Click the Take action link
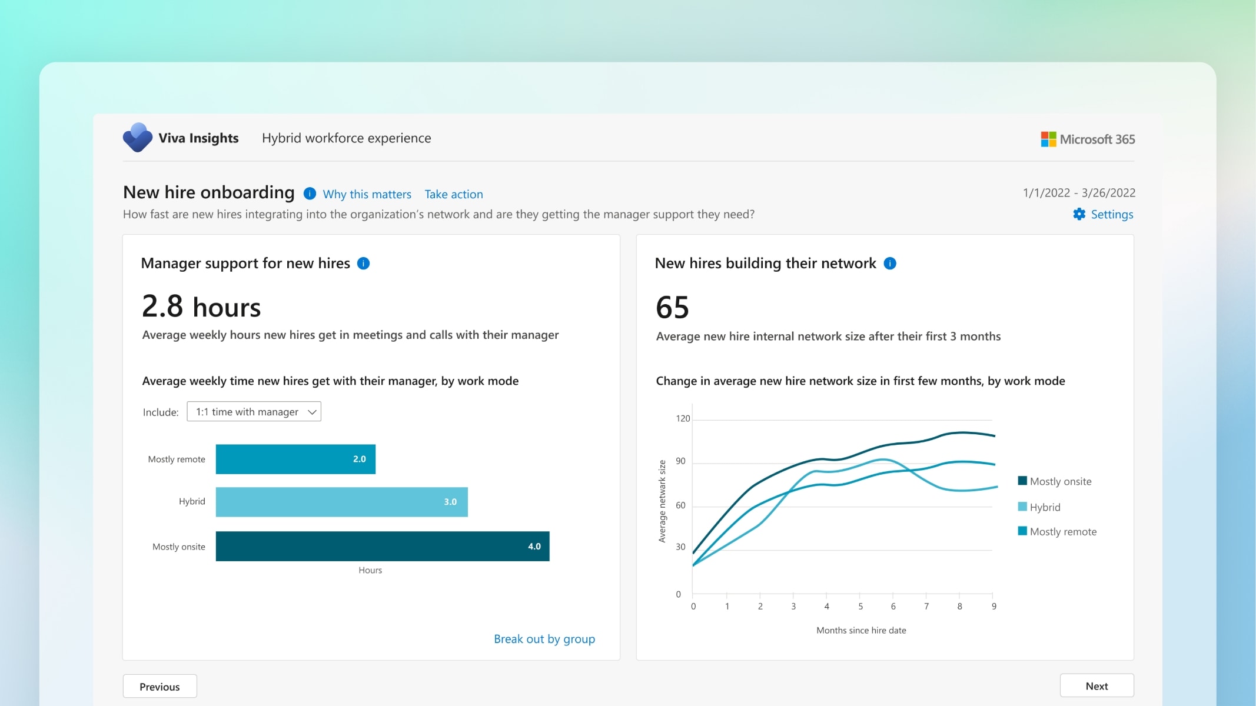The height and width of the screenshot is (706, 1256). (454, 194)
